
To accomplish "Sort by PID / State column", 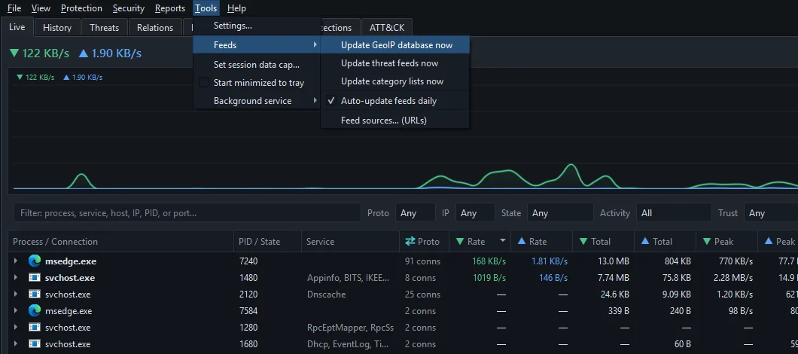I will coord(268,242).
